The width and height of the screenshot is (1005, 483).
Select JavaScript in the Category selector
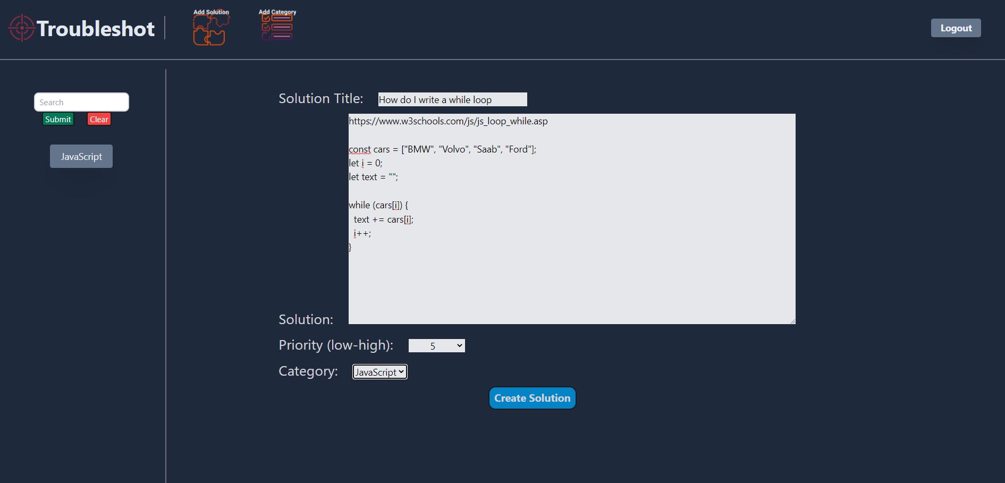coord(379,371)
